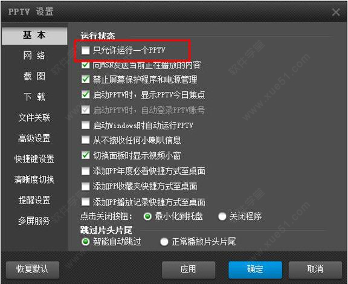Check 添加PP收藏夹快捷方式至桌面
This screenshot has width=348, height=284.
[85, 186]
